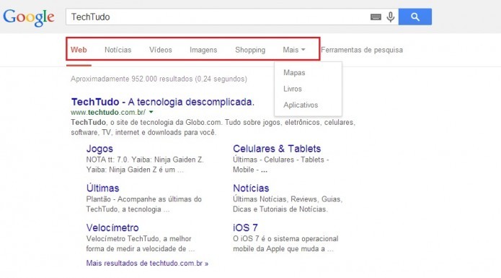Click the Google logo

tap(29, 17)
